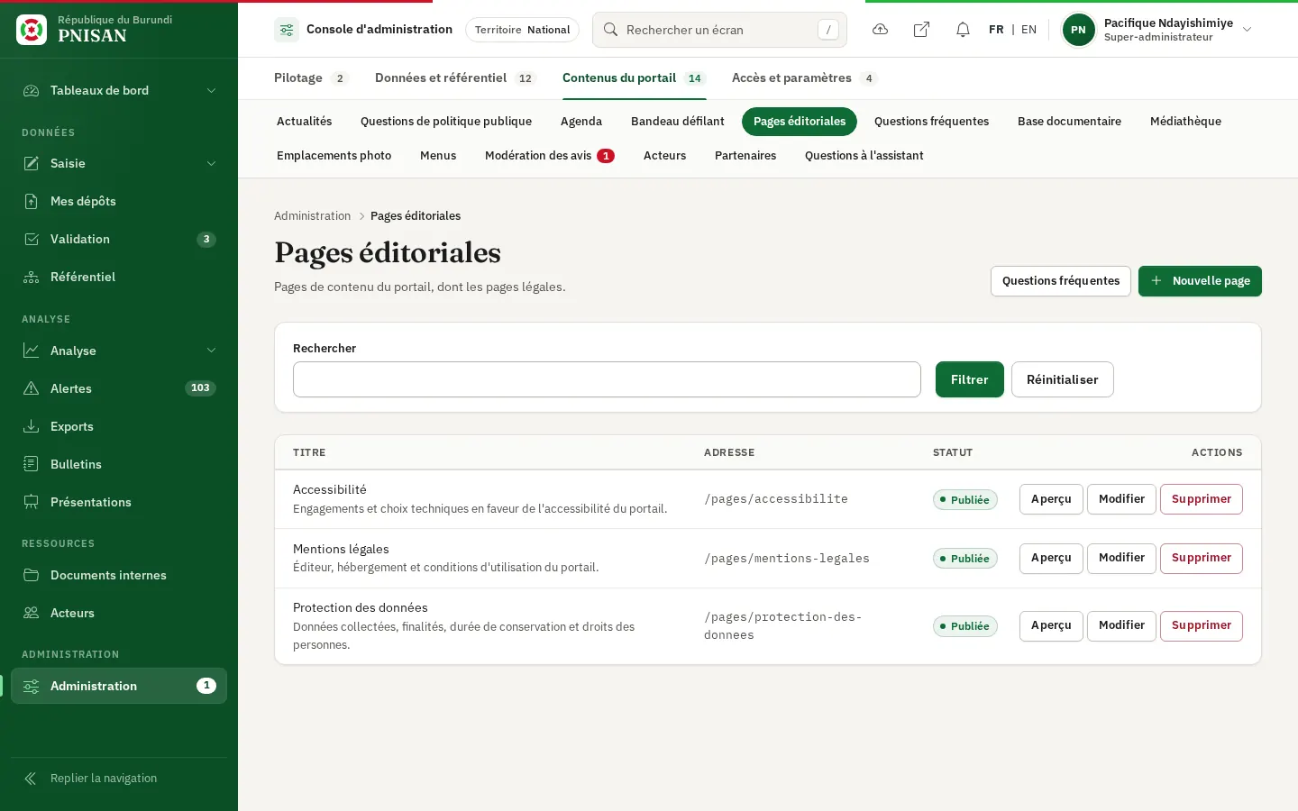1298x811 pixels.
Task: Open Alertes in sidebar
Action: pos(119,388)
